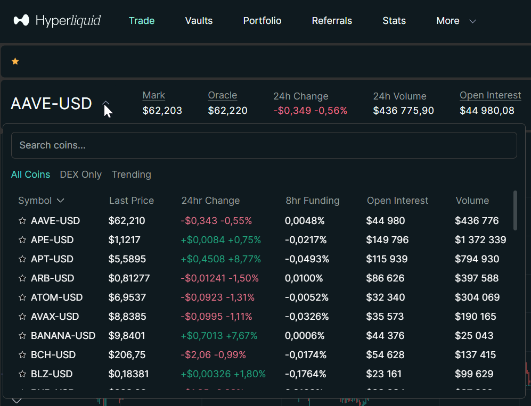Viewport: 531px width, 406px height.
Task: Focus the Search coins input field
Action: [x=264, y=145]
